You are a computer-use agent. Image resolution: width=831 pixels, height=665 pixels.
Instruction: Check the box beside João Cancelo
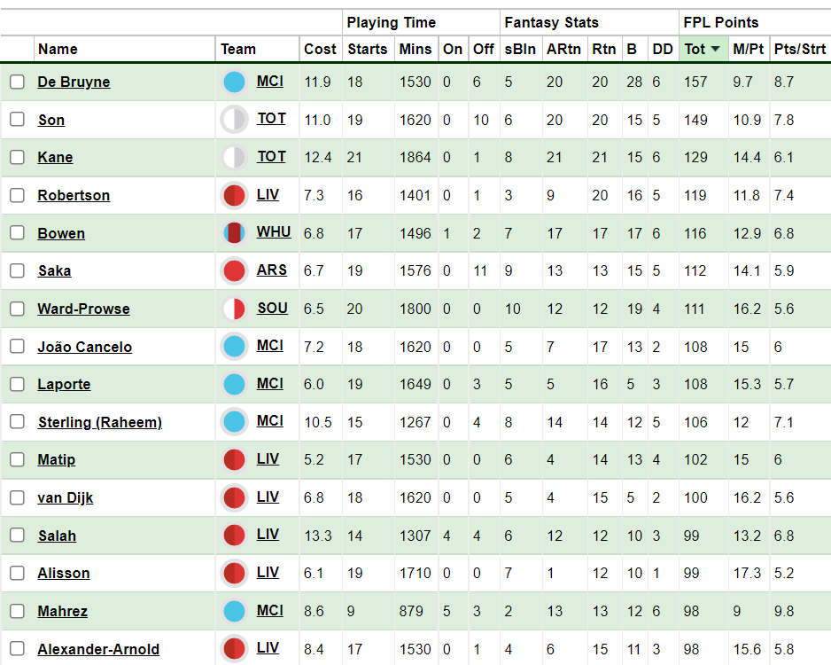click(17, 347)
